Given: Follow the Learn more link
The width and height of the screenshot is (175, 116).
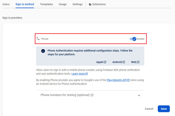Looking at the screenshot, I should click(x=79, y=74).
